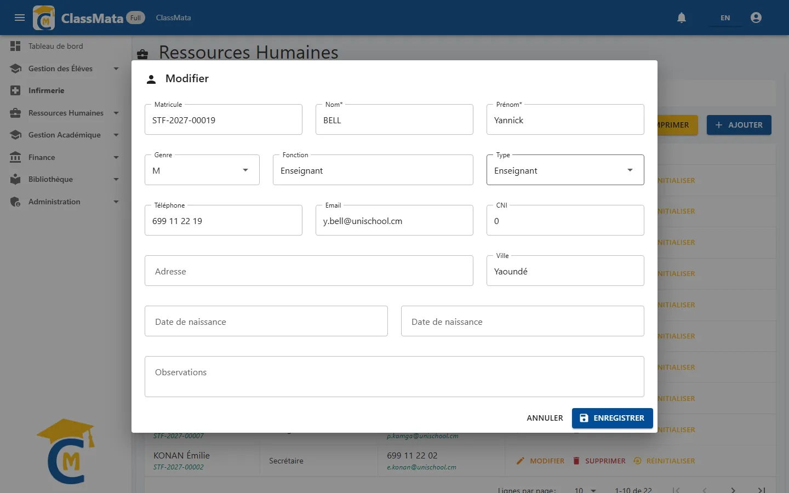Image resolution: width=789 pixels, height=493 pixels.
Task: Click the Infirmerie medical cross icon
Action: pos(15,90)
